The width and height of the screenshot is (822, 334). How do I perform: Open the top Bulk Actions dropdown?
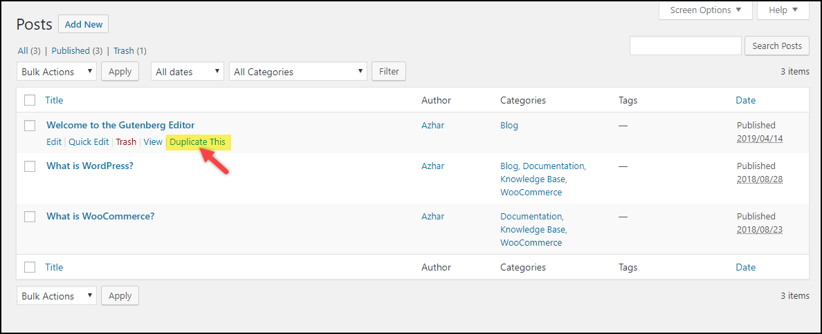coord(57,72)
